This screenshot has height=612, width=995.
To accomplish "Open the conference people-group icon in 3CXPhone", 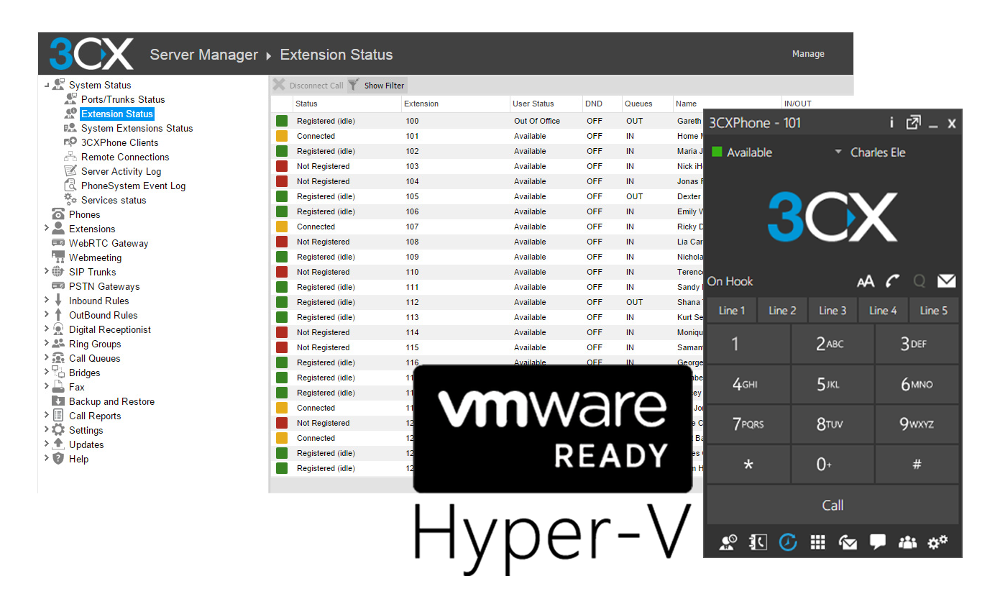I will pyautogui.click(x=907, y=542).
